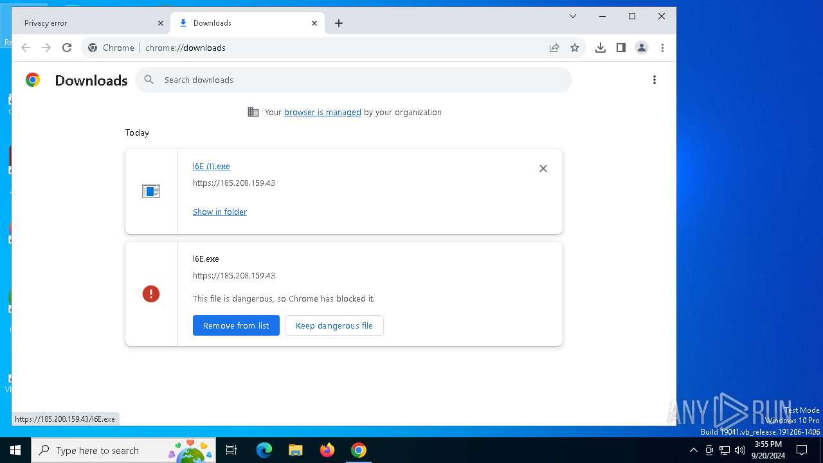Reload the current page
823x463 pixels.
click(67, 48)
